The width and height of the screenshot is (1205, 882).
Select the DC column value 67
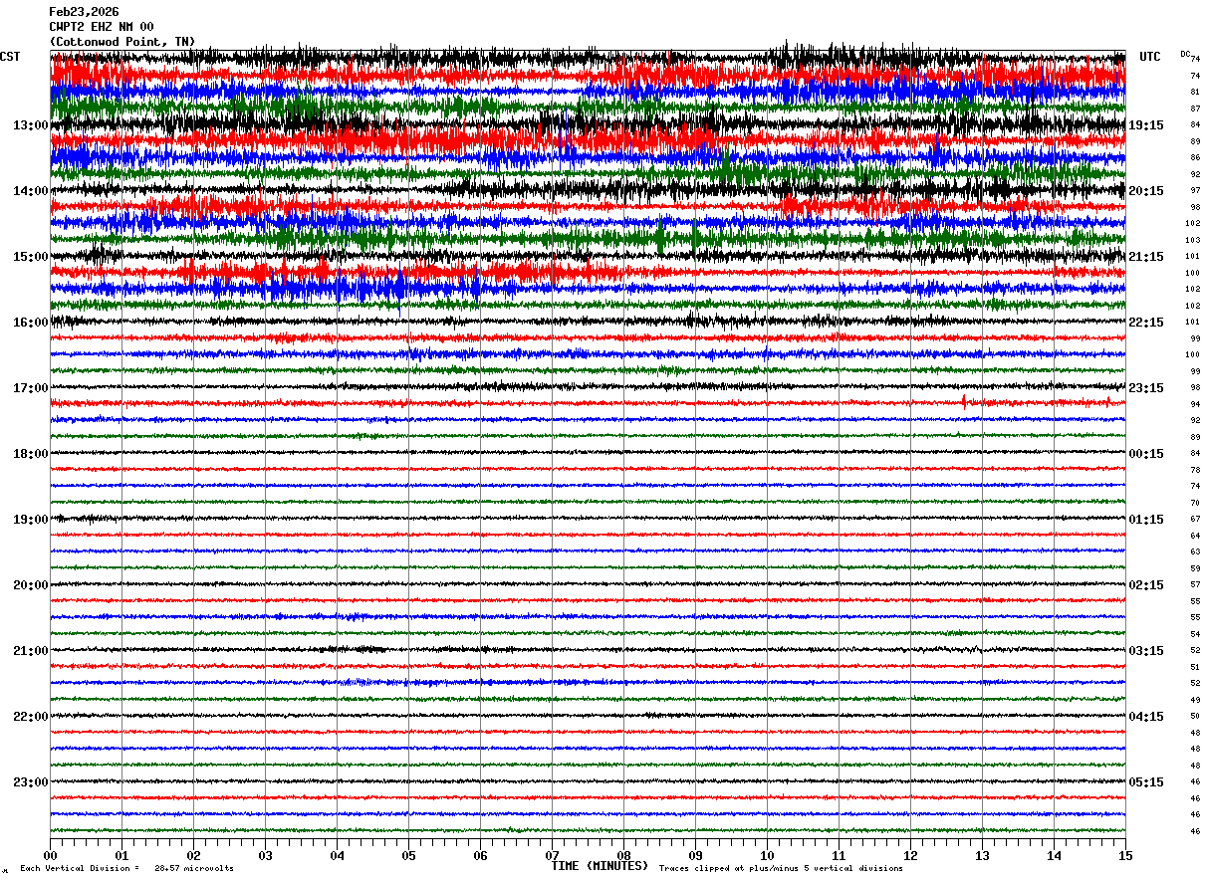click(x=1195, y=519)
